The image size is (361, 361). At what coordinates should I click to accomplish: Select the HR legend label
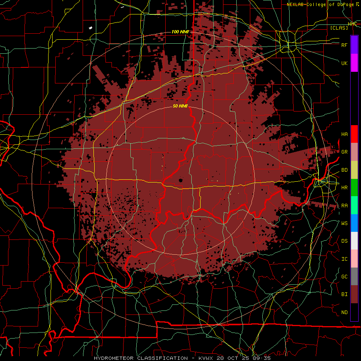pos(345,188)
